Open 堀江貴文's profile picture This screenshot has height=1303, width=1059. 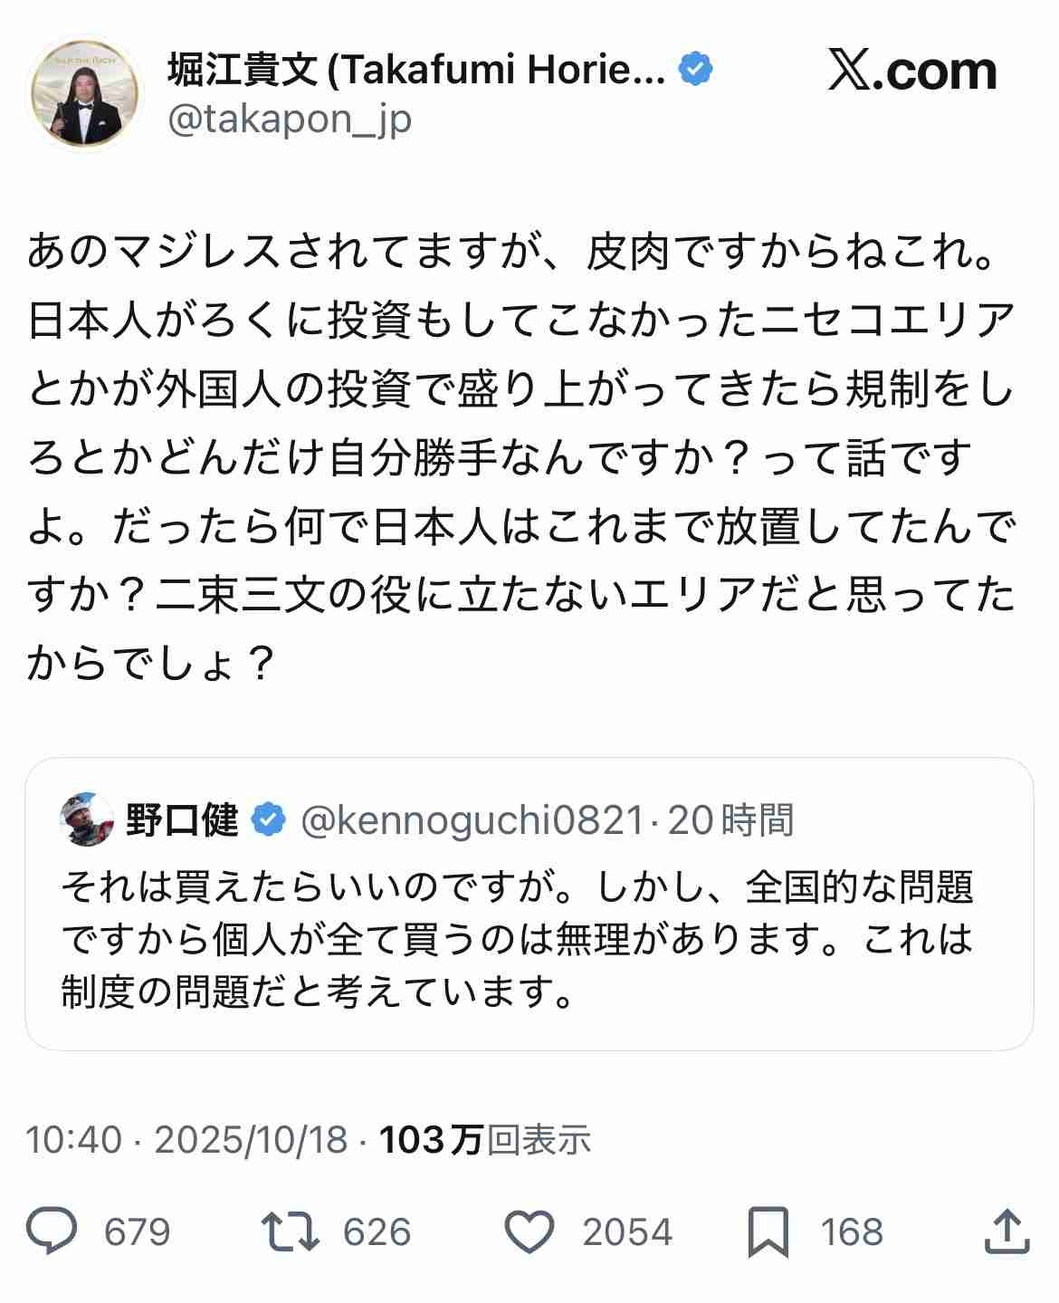[87, 93]
